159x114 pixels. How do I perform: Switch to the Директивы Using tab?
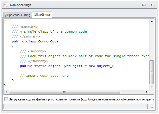tap(18, 15)
